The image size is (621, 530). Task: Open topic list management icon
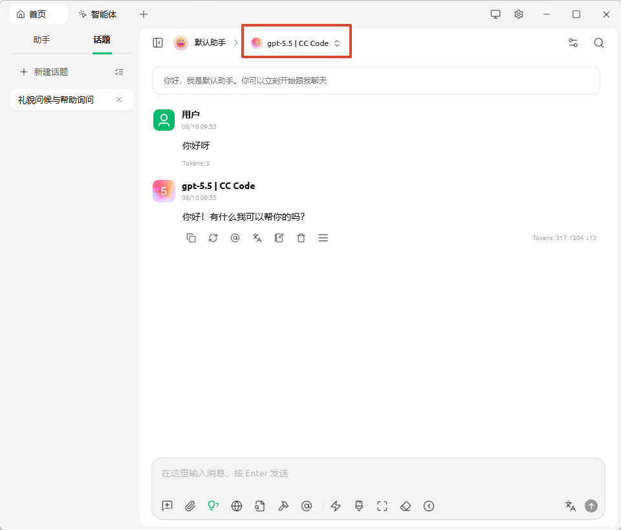pyautogui.click(x=119, y=72)
